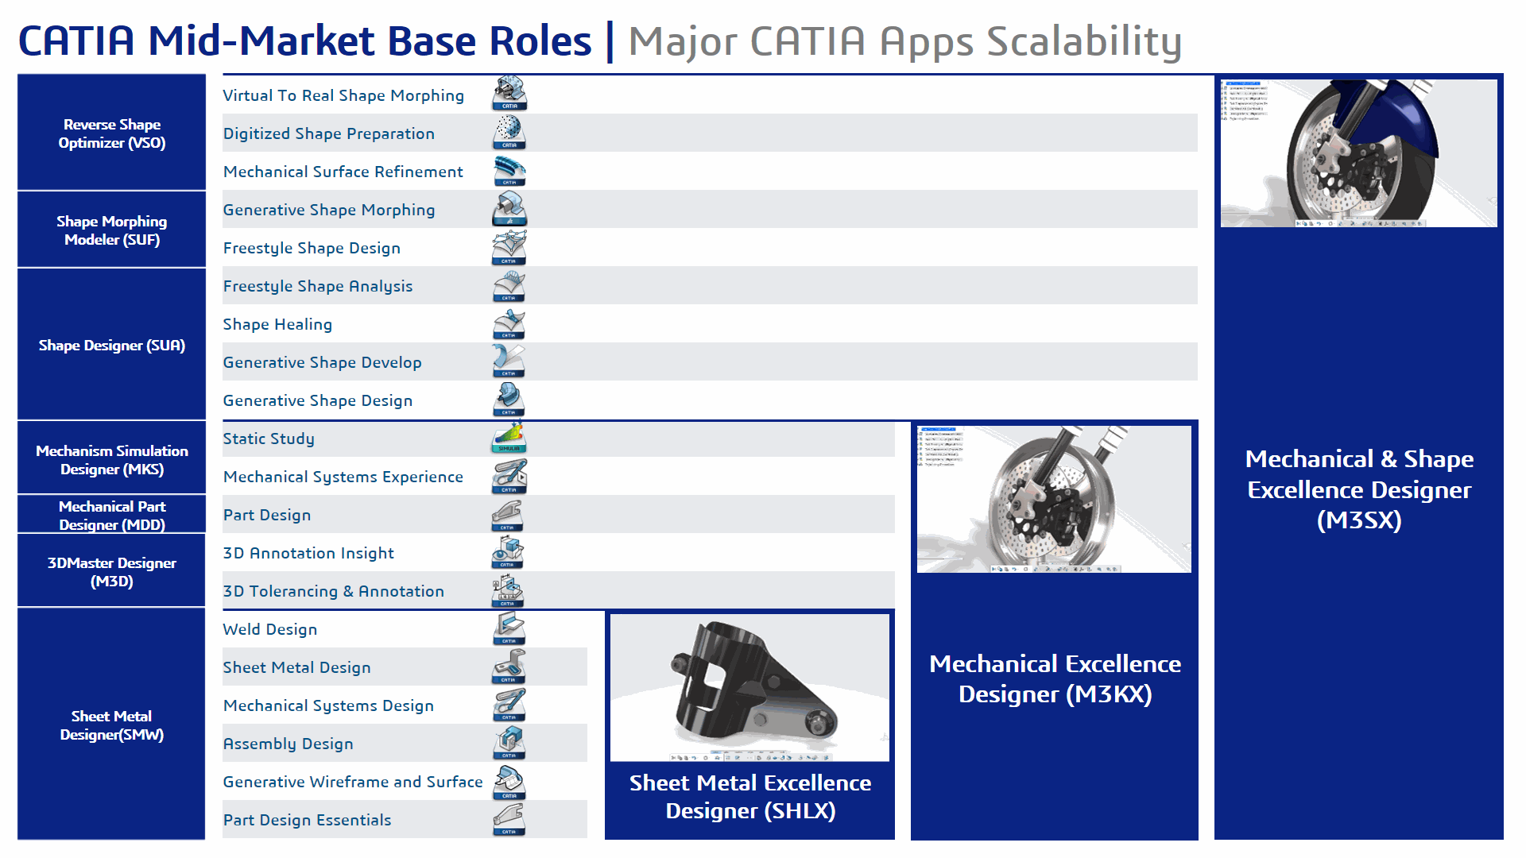1526x858 pixels.
Task: Select the Part Design app icon
Action: 509,515
